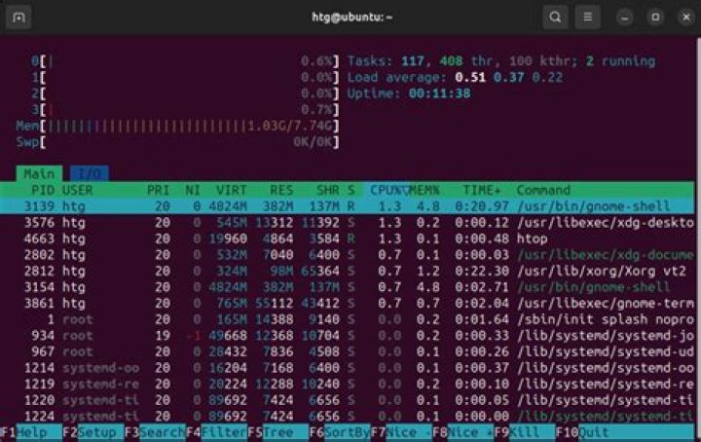Close the terminal window

point(686,18)
